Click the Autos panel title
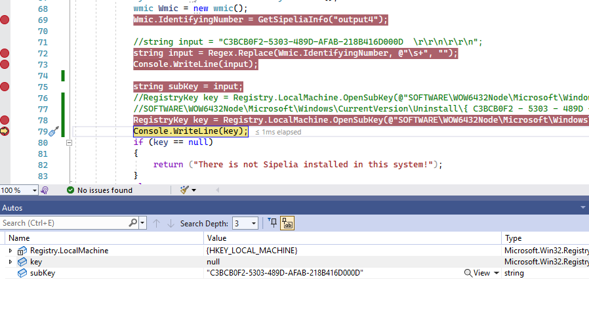This screenshot has width=589, height=311. tap(12, 208)
